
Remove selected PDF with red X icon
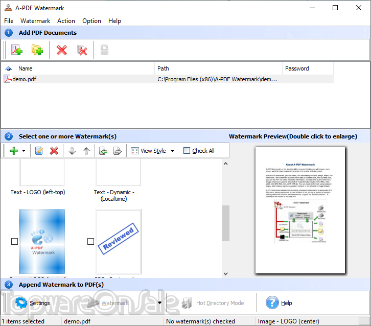[x=62, y=50]
